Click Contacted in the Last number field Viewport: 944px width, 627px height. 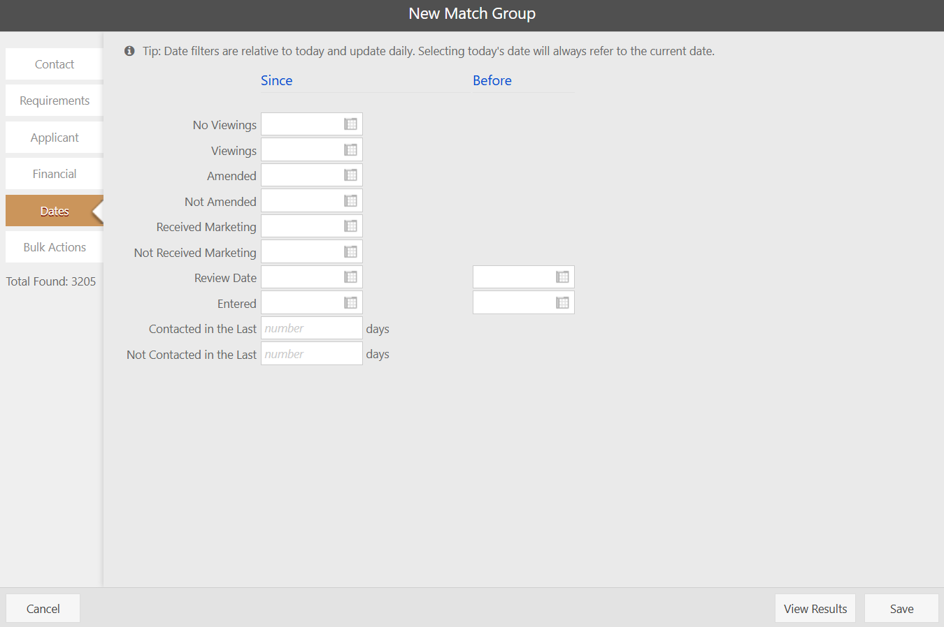(x=312, y=328)
